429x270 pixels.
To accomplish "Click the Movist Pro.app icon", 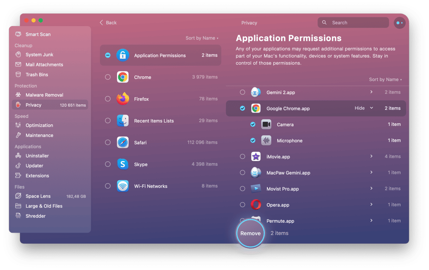I will click(256, 189).
